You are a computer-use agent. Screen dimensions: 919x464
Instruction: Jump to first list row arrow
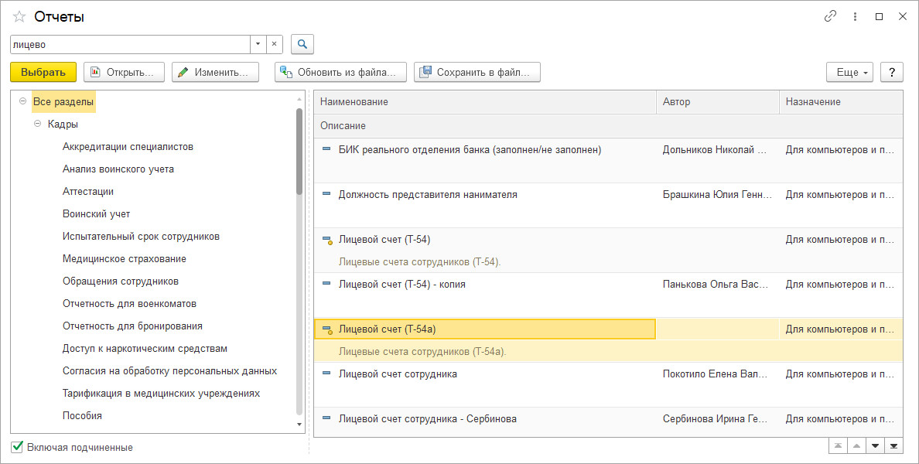[838, 445]
